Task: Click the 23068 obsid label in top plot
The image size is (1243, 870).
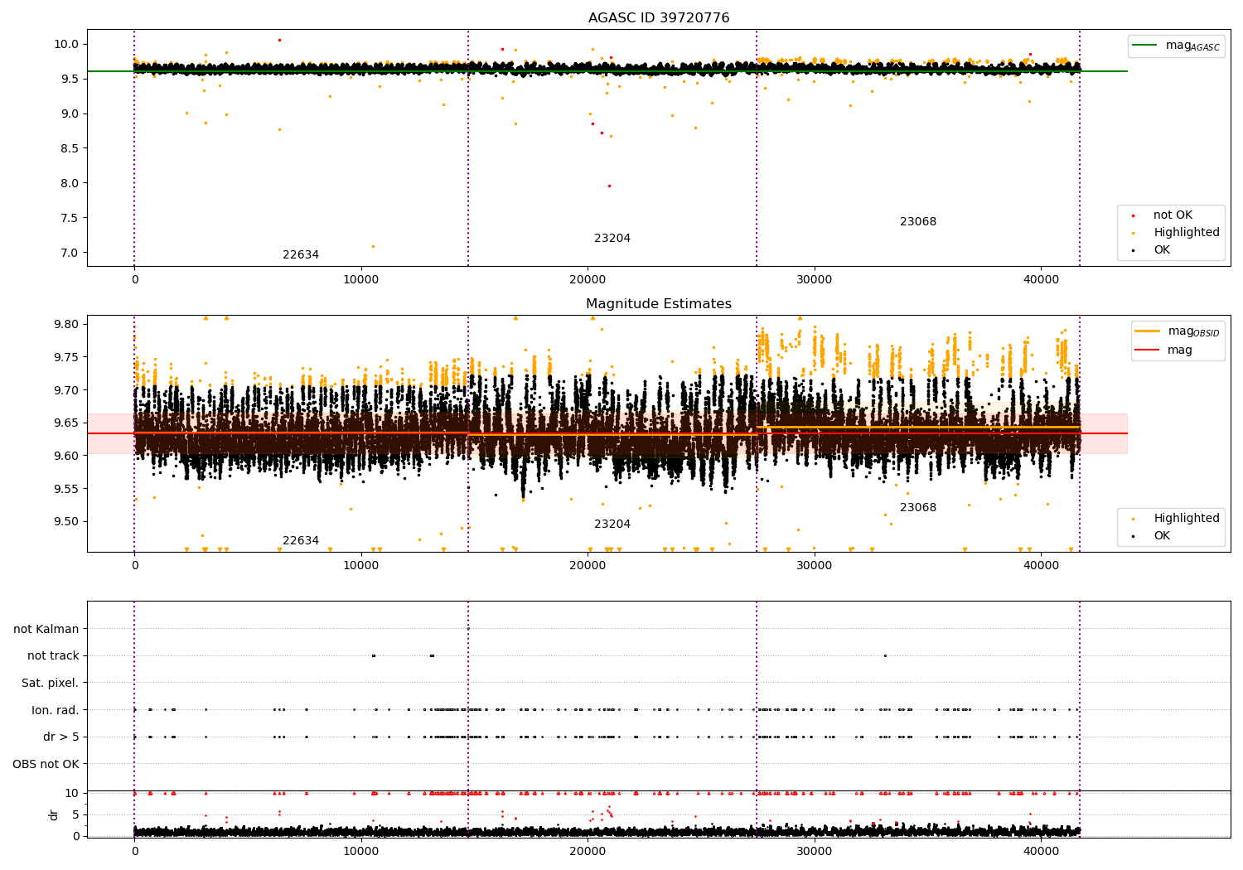Action: pos(918,222)
